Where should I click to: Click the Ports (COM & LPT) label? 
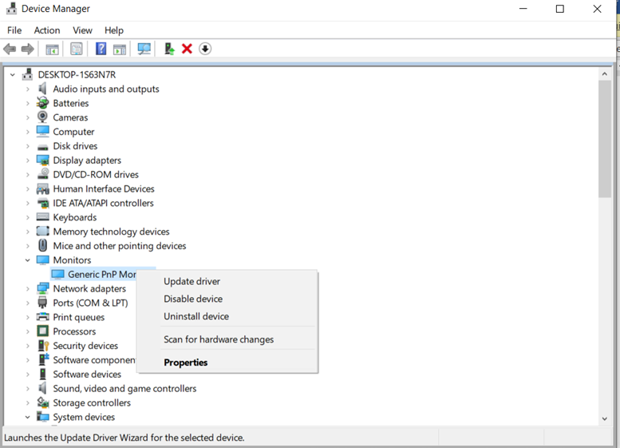90,303
